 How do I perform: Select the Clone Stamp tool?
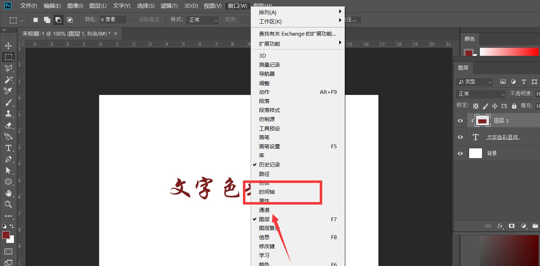pyautogui.click(x=8, y=113)
